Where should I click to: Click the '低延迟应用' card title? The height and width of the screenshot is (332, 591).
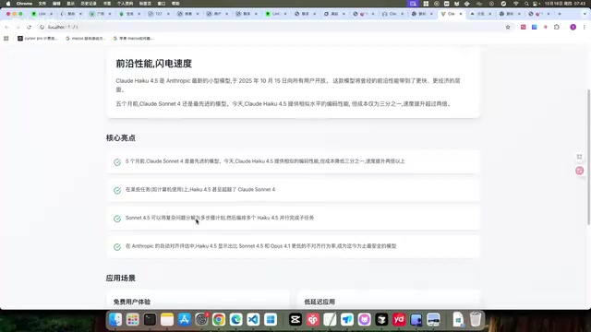click(x=320, y=302)
